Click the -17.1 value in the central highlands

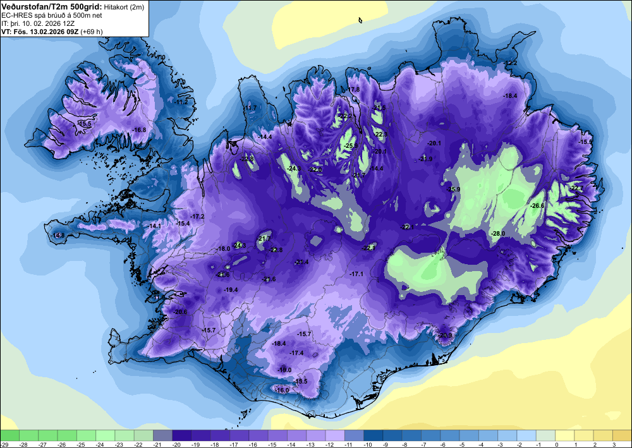[356, 274]
